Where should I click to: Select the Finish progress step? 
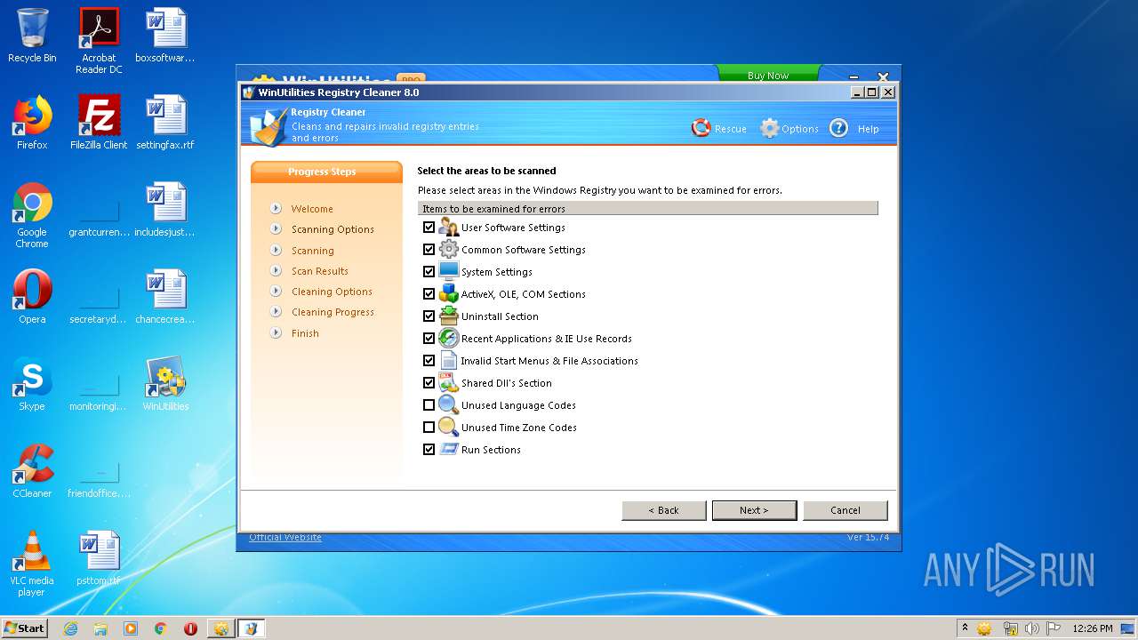click(x=305, y=333)
